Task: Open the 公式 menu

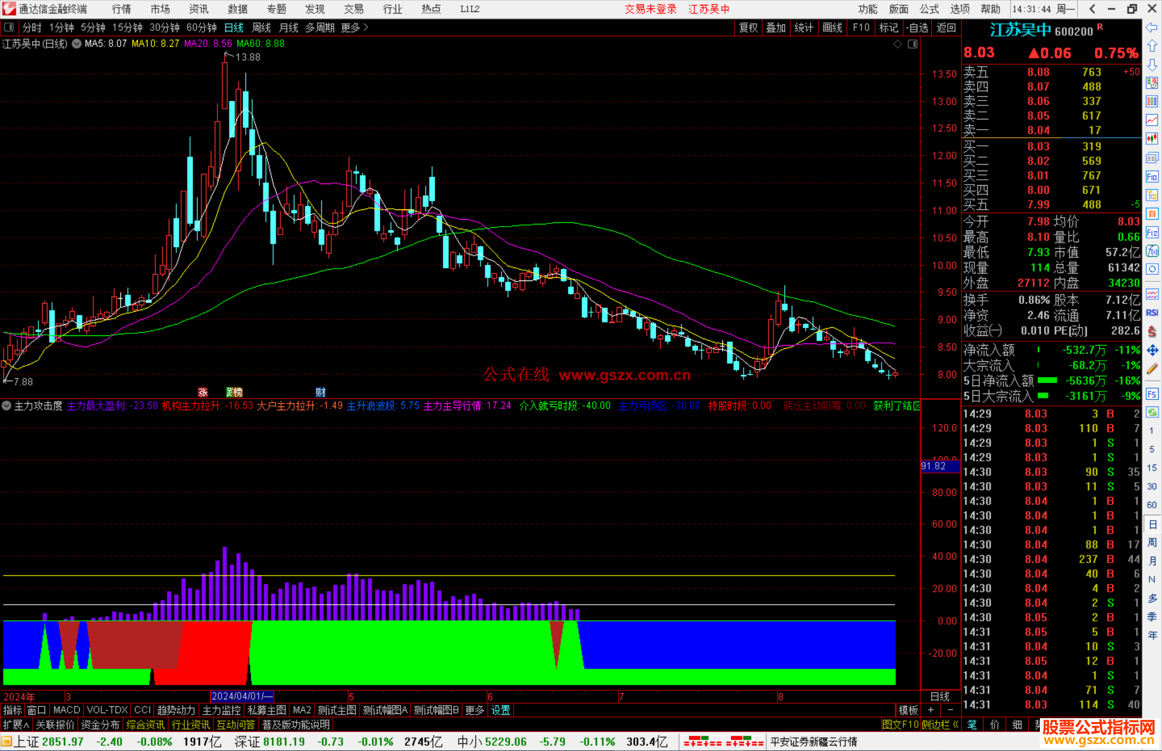Action: (929, 9)
